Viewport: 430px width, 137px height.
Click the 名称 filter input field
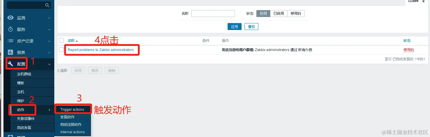click(213, 14)
